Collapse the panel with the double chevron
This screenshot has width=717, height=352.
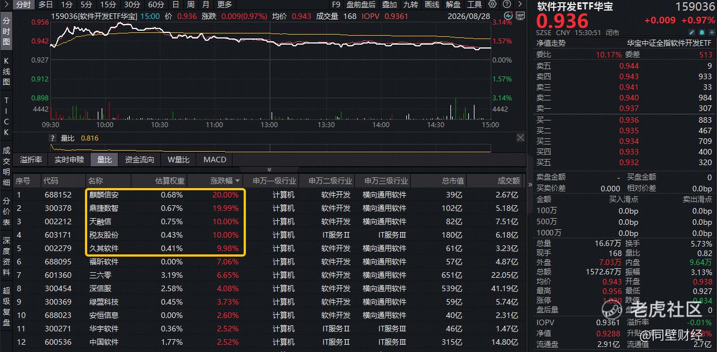[x=269, y=169]
